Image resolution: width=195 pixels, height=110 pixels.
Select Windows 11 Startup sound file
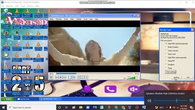click(x=38, y=35)
